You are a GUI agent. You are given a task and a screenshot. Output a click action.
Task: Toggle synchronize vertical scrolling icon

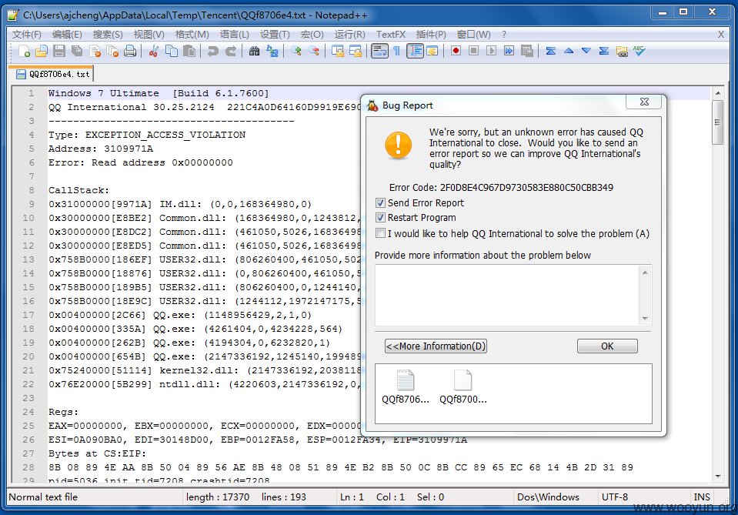point(338,51)
